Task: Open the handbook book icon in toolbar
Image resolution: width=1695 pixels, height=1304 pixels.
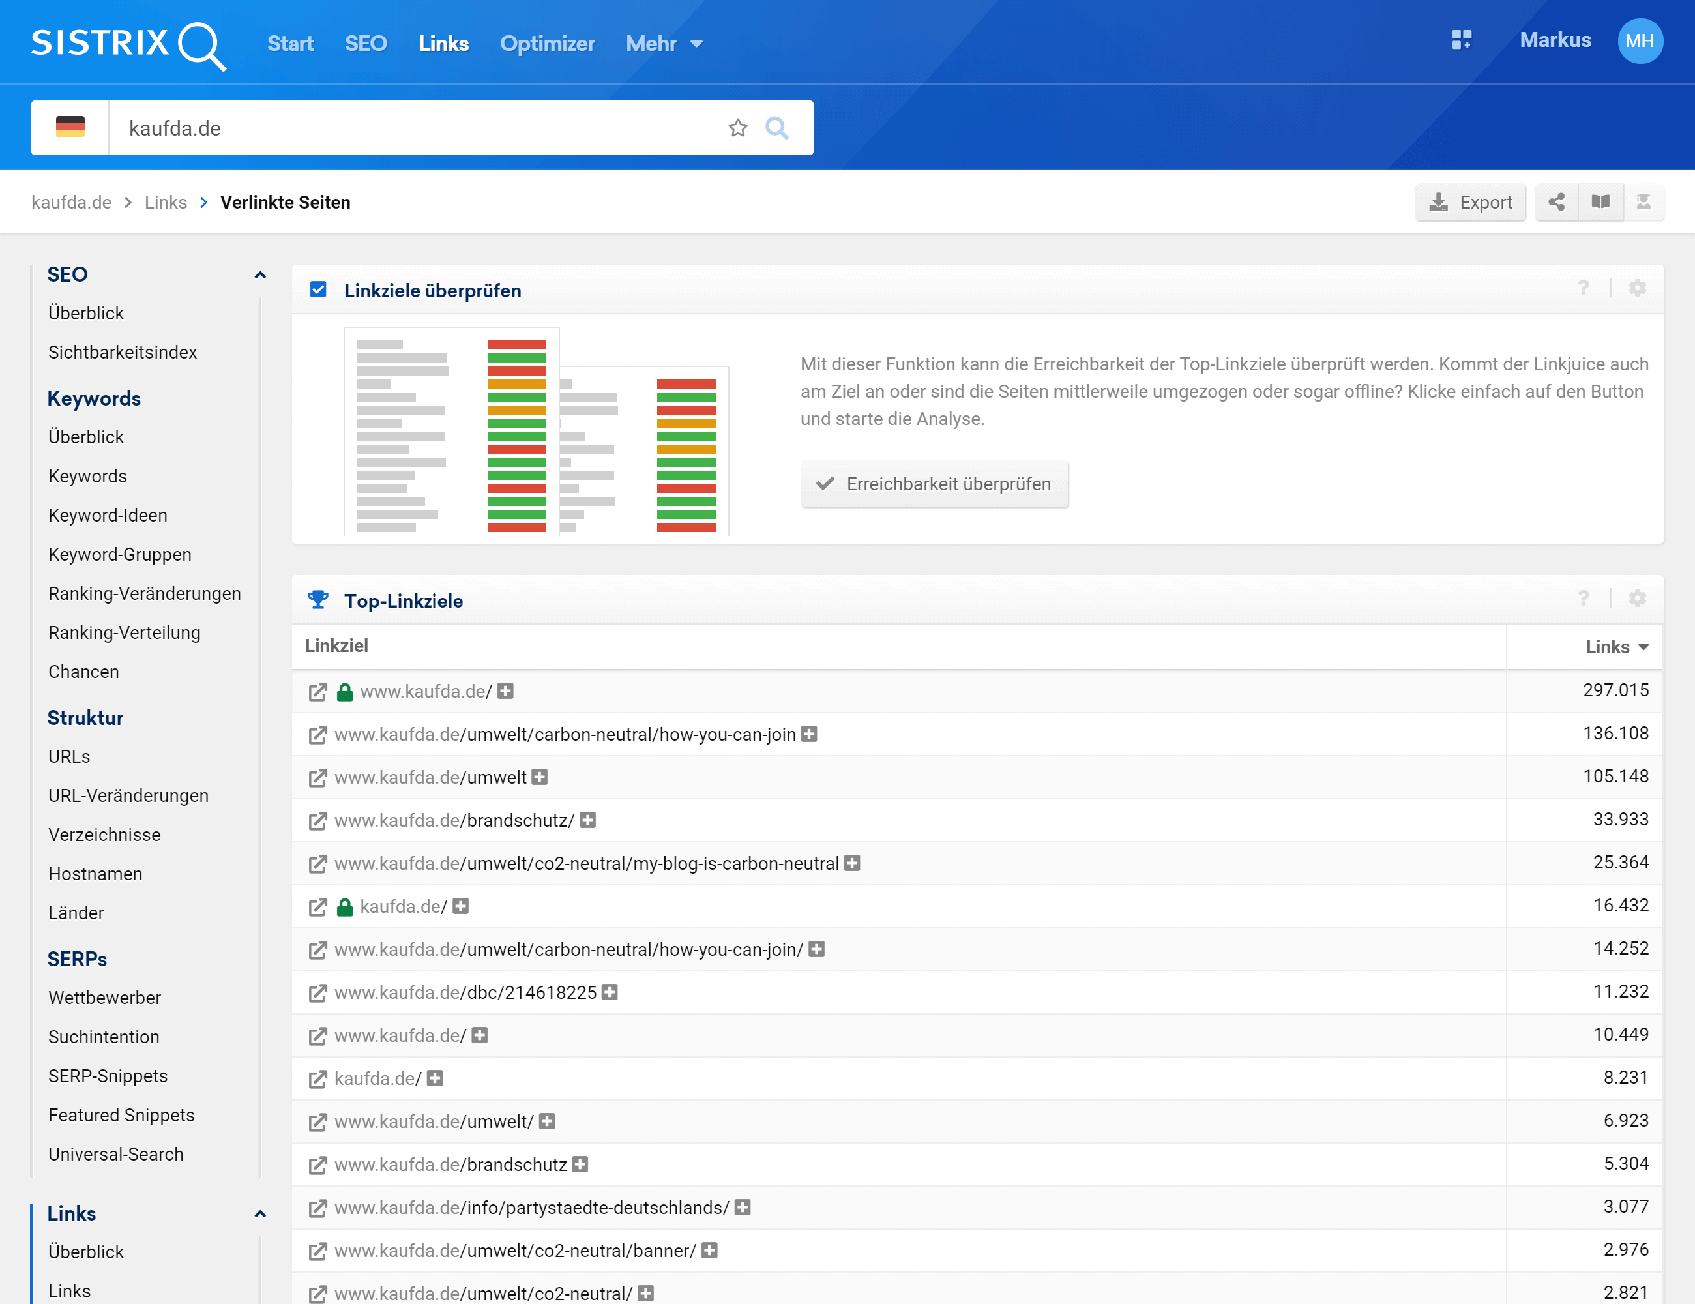Action: point(1600,203)
